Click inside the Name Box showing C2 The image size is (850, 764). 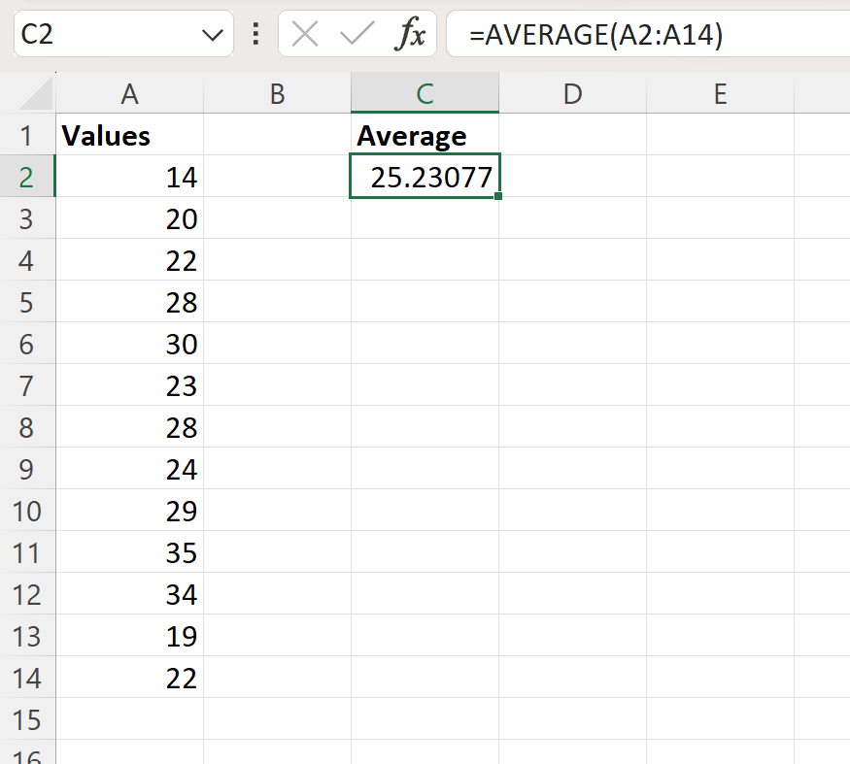(x=97, y=34)
